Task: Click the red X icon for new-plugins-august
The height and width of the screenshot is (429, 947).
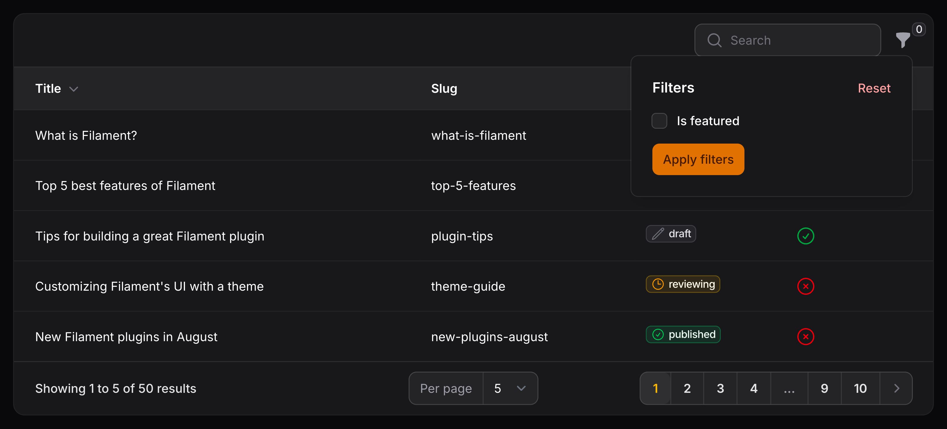Action: 806,336
